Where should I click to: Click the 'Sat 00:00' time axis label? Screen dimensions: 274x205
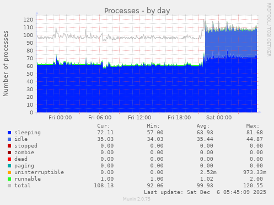coord(219,118)
